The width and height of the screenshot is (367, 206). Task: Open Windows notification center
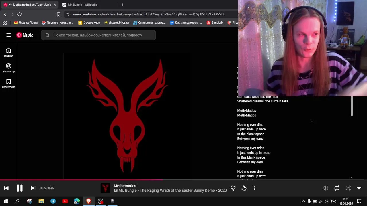point(359,201)
